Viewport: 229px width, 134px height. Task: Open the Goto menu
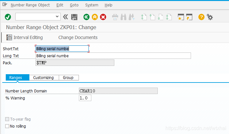[74, 5]
